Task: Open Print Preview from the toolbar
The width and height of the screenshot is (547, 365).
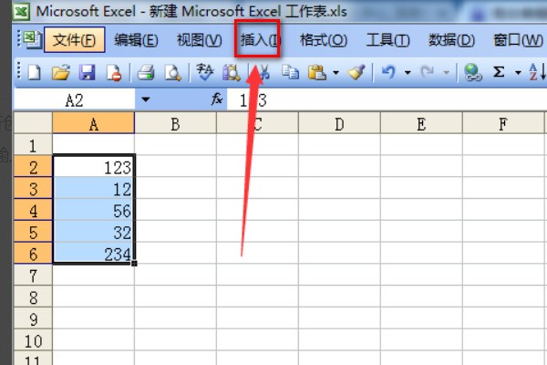Action: click(170, 72)
